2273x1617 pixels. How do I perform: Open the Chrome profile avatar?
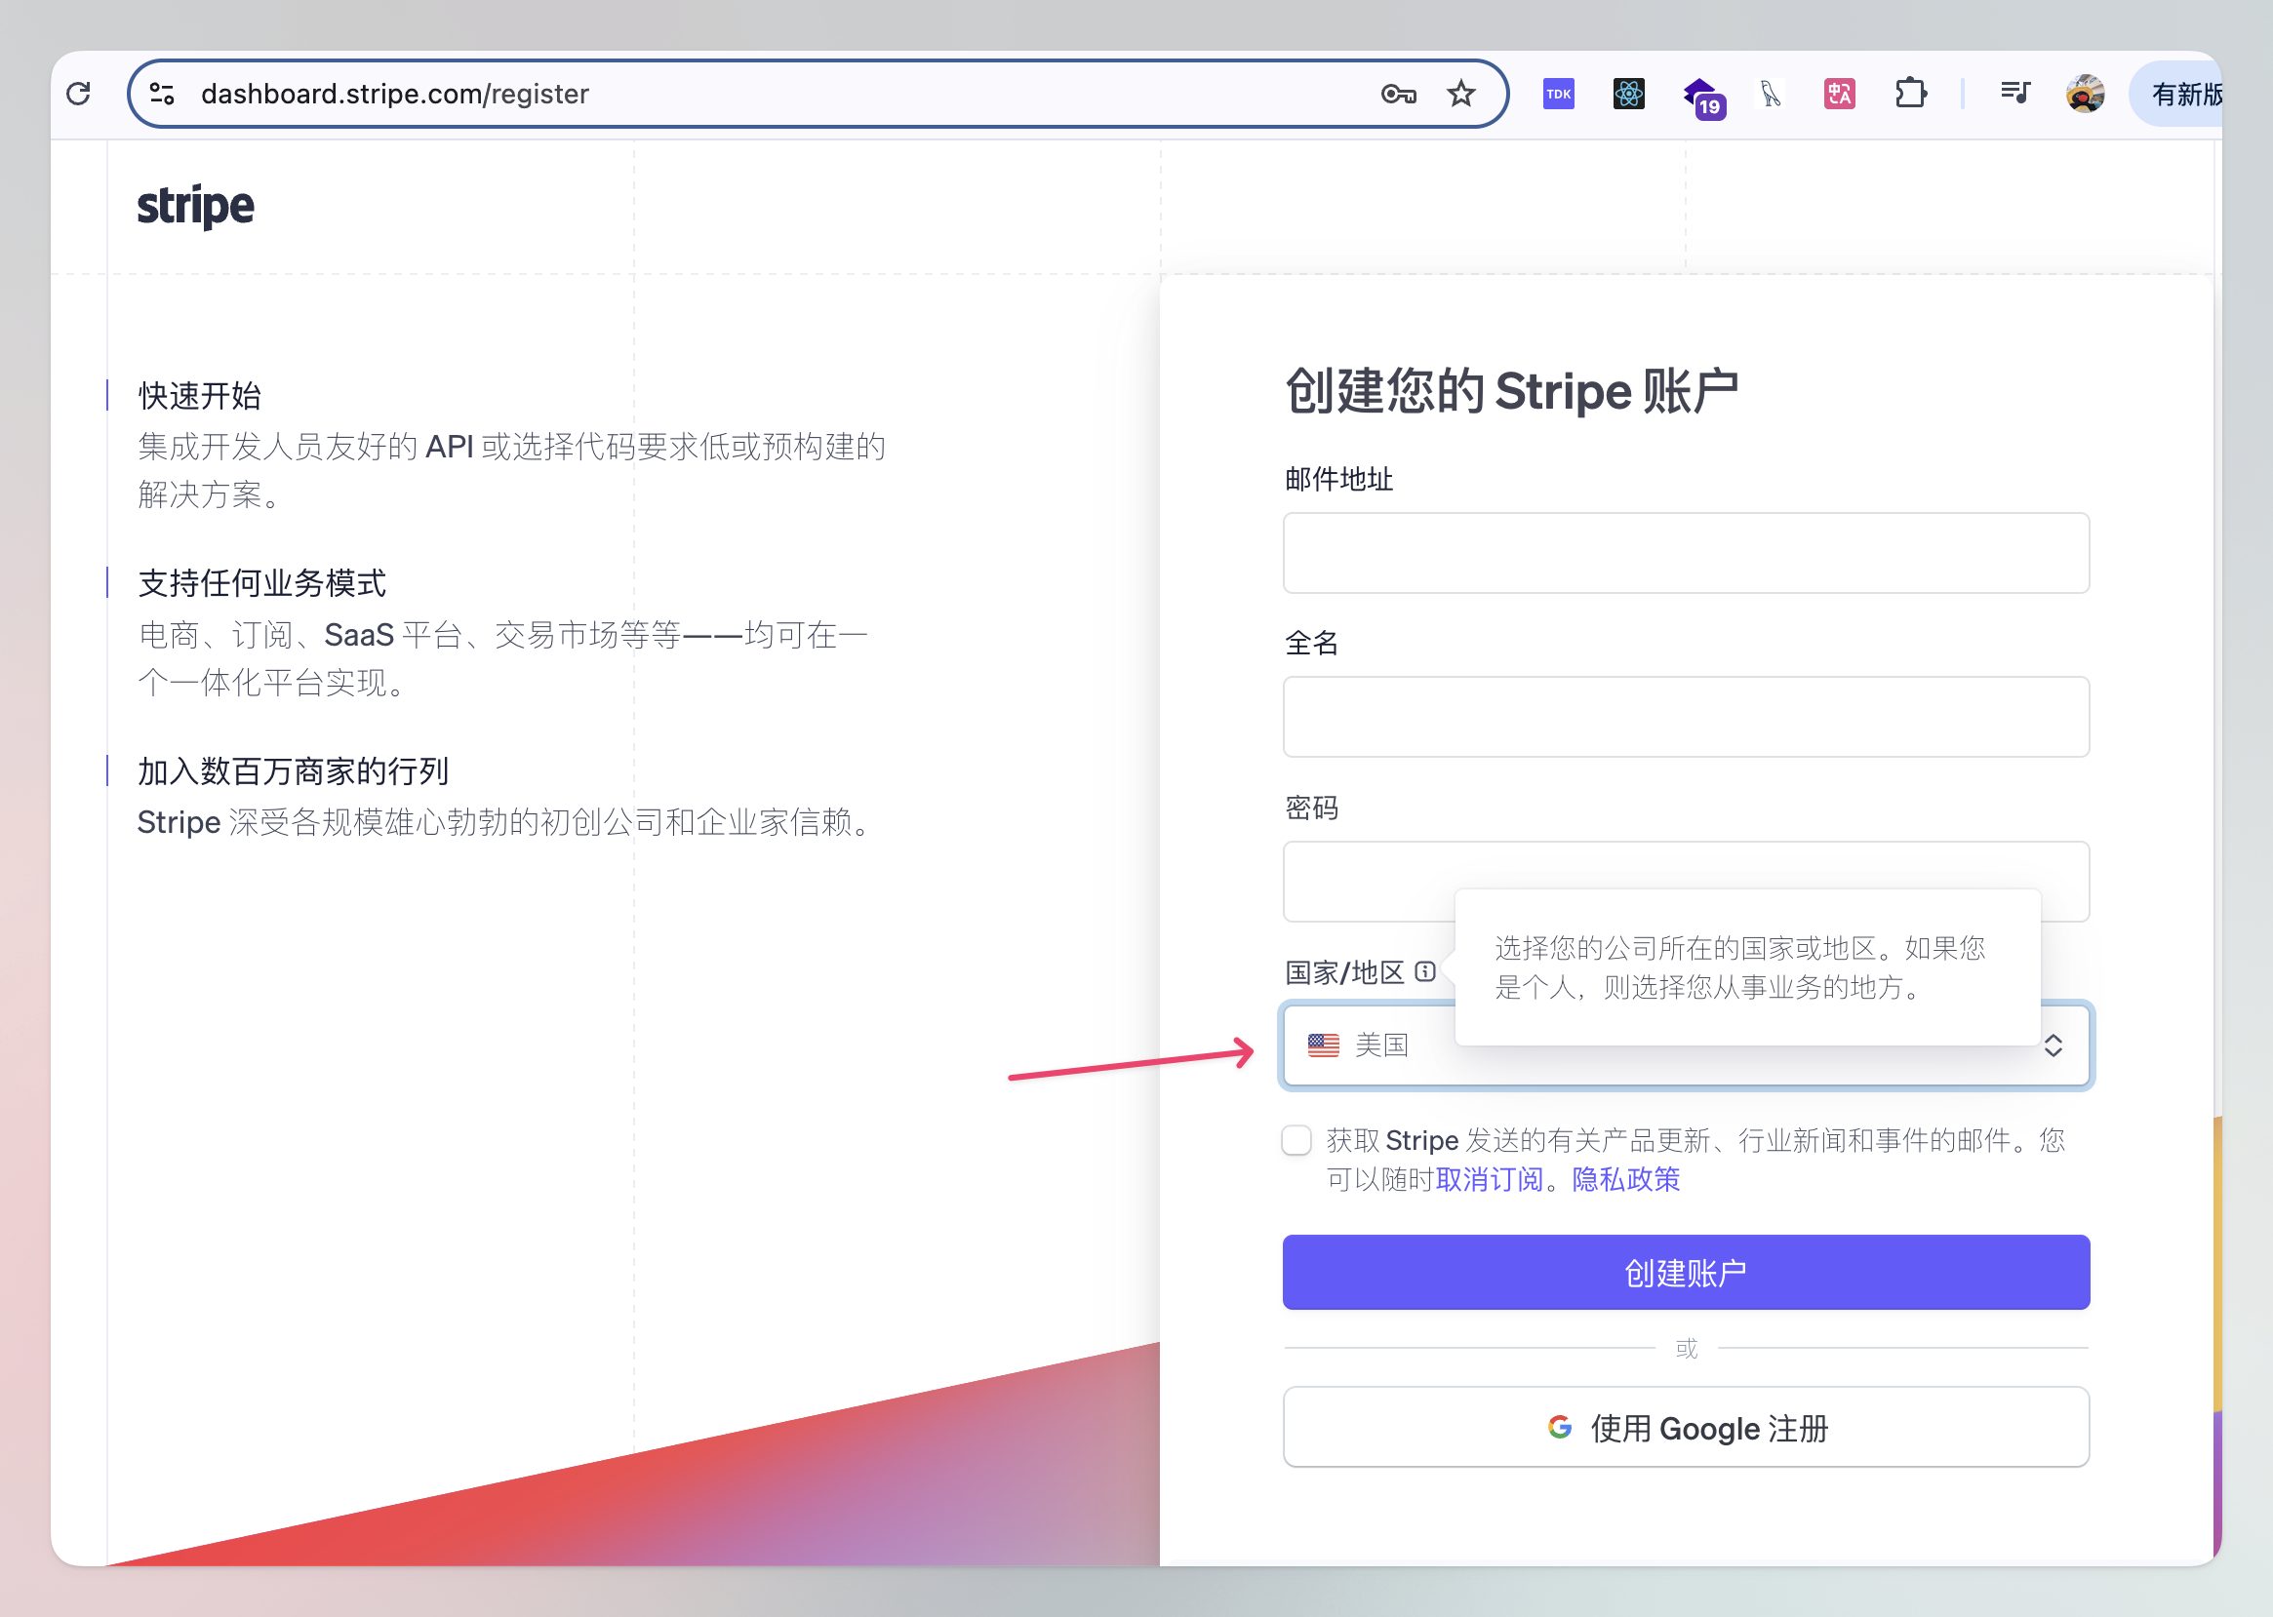click(2085, 94)
